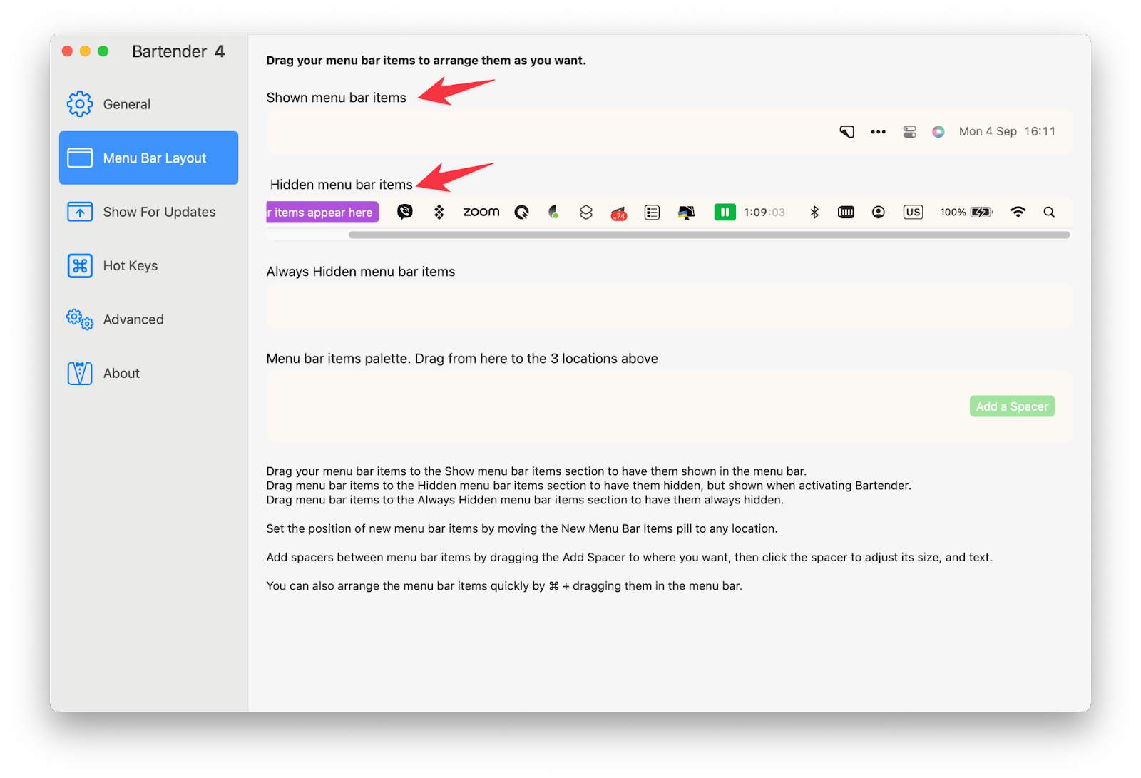Viewport: 1141px width, 778px height.
Task: Select the 100% battery indicator
Action: (x=966, y=213)
